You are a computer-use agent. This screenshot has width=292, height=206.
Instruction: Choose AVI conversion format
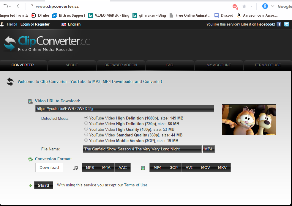[189, 167]
